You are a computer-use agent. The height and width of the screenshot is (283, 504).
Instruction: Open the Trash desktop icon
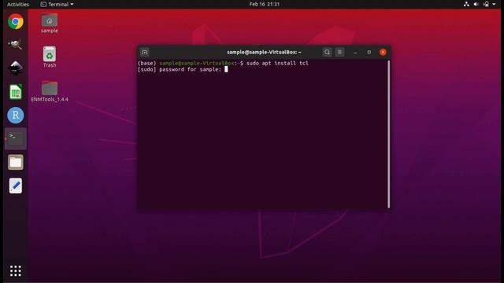pyautogui.click(x=49, y=57)
